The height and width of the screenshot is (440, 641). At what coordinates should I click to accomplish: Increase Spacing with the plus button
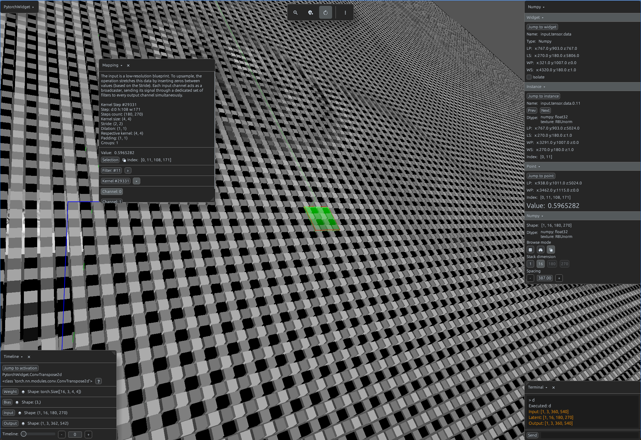coord(559,278)
